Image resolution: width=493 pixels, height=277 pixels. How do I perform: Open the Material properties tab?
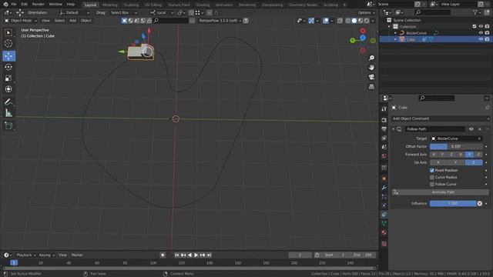pos(384,232)
